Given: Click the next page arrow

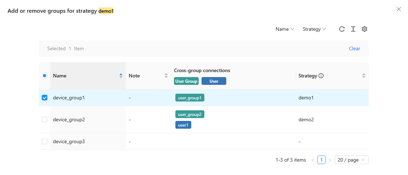Looking at the screenshot, I should point(330,160).
